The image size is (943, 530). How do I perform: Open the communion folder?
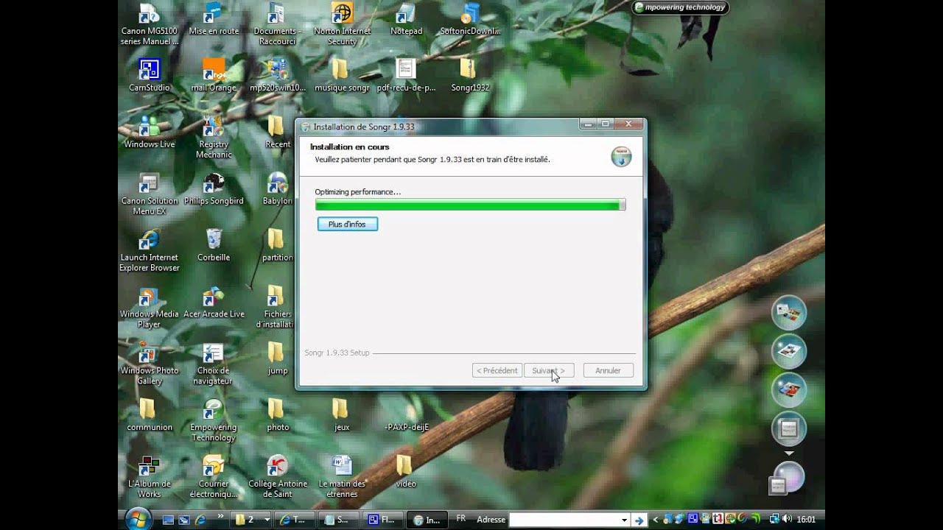[149, 415]
